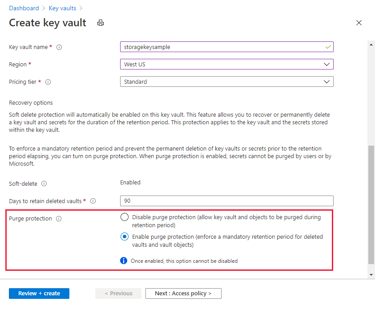375x310 pixels.
Task: Open info for Days to retain deleted vaults
Action: click(93, 201)
